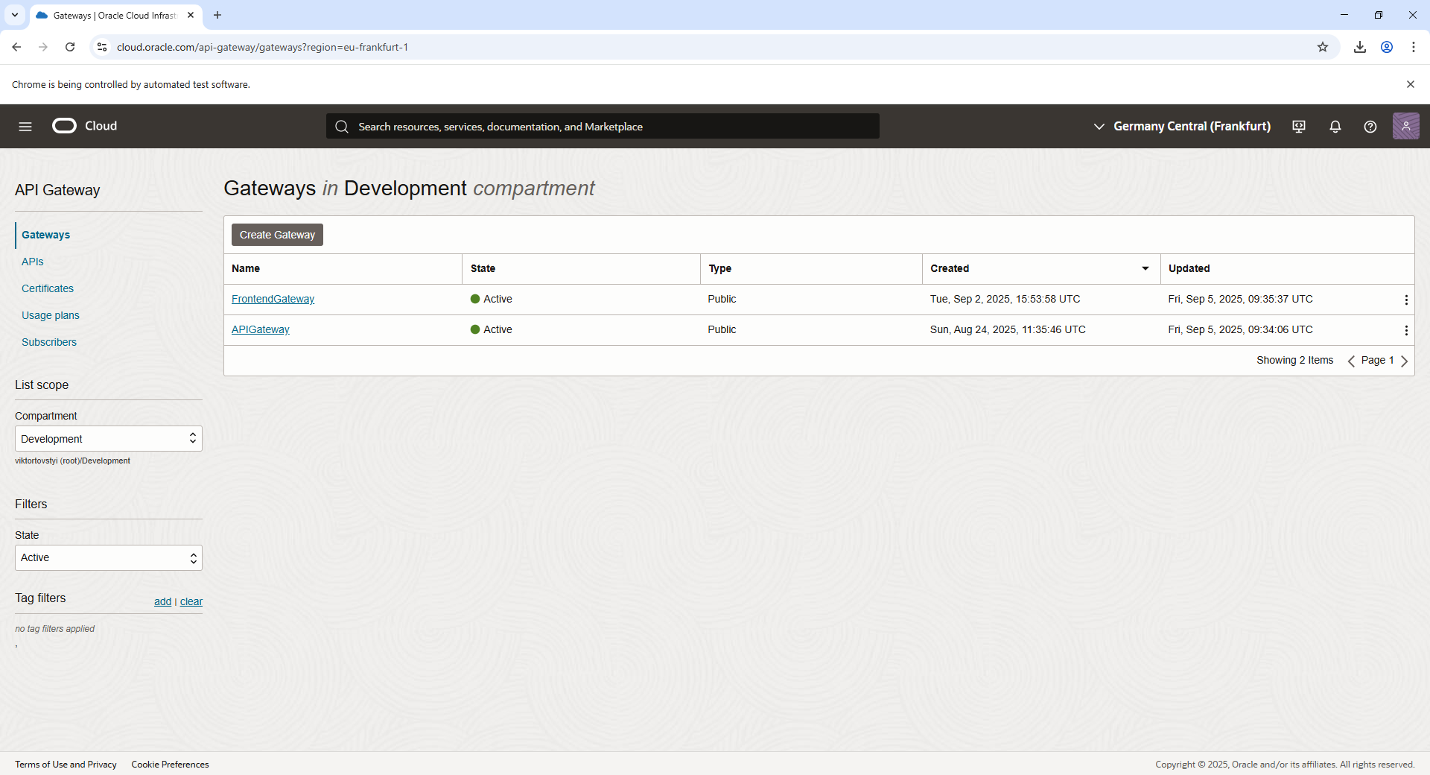Open the user profile avatar menu
Image resolution: width=1430 pixels, height=775 pixels.
click(x=1405, y=127)
